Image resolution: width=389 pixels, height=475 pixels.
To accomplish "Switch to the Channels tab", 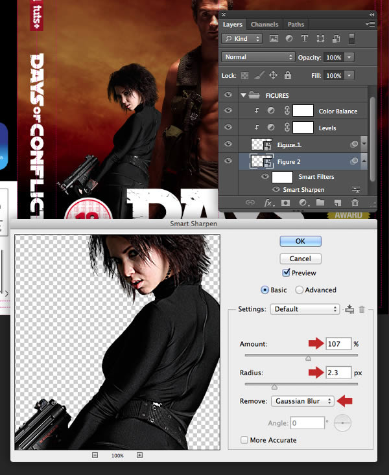I will (265, 24).
